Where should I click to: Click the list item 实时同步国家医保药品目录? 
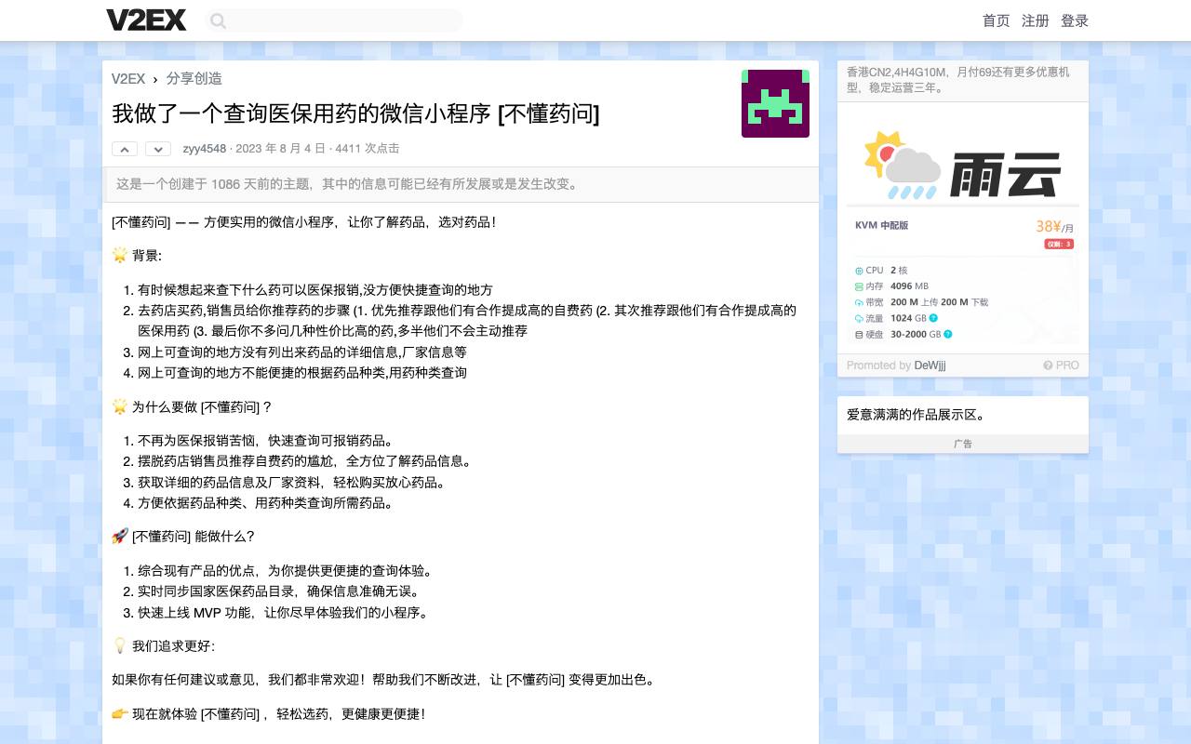tap(279, 591)
